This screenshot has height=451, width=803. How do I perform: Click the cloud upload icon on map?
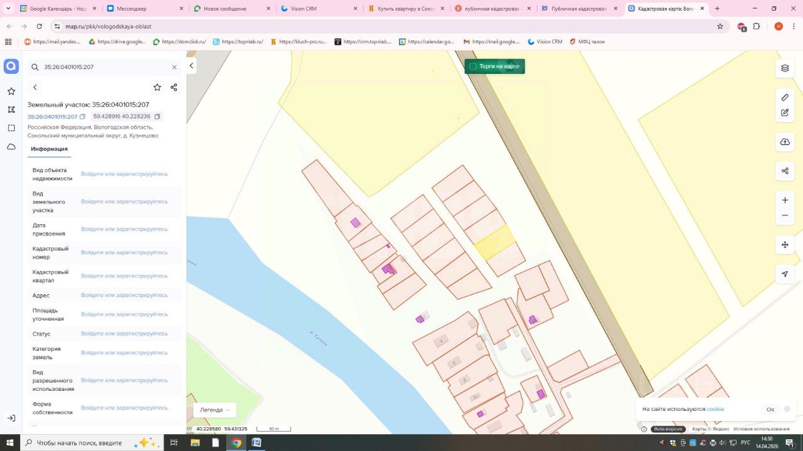pyautogui.click(x=785, y=142)
